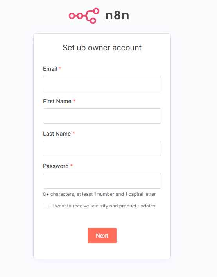This screenshot has height=277, width=217.
Task: Click empty card space beneath the Next button
Action: pyautogui.click(x=102, y=251)
